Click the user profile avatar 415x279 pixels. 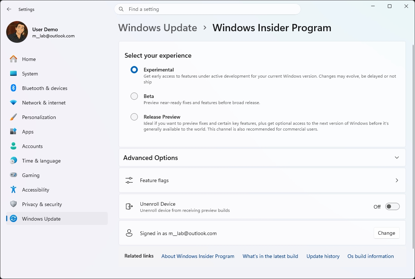pyautogui.click(x=17, y=32)
